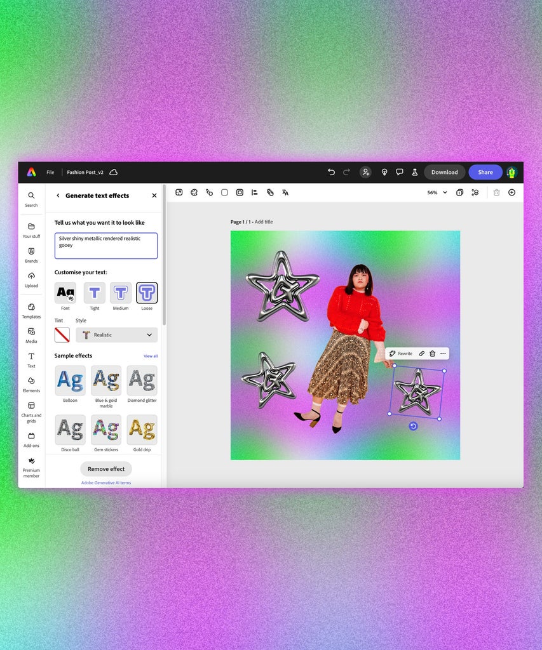The image size is (542, 650).
Task: Select the Tight text outline option
Action: pos(95,293)
